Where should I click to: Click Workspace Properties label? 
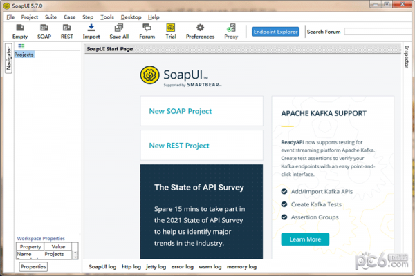point(41,239)
